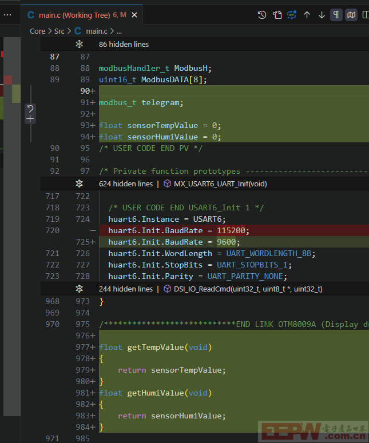Click the Src breadcrumb segment

click(x=59, y=31)
